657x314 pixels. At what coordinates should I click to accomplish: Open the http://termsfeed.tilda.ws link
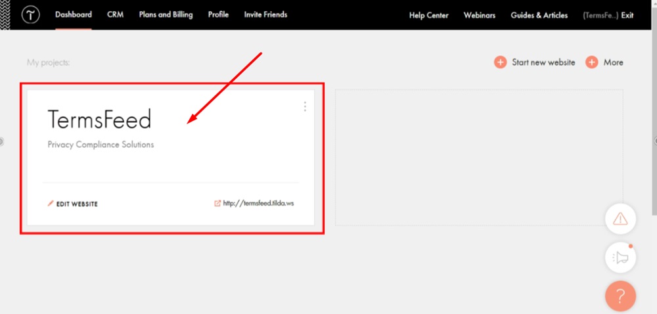pyautogui.click(x=258, y=204)
